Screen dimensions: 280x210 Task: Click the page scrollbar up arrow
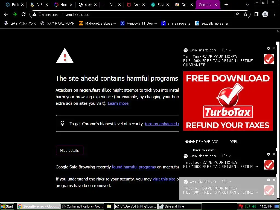pos(278,31)
